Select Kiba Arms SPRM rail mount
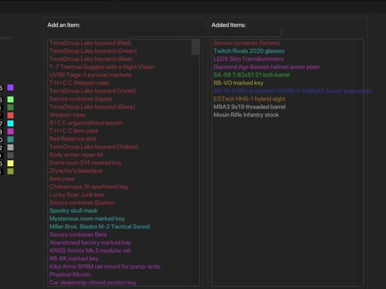The image size is (386, 289). click(105, 267)
